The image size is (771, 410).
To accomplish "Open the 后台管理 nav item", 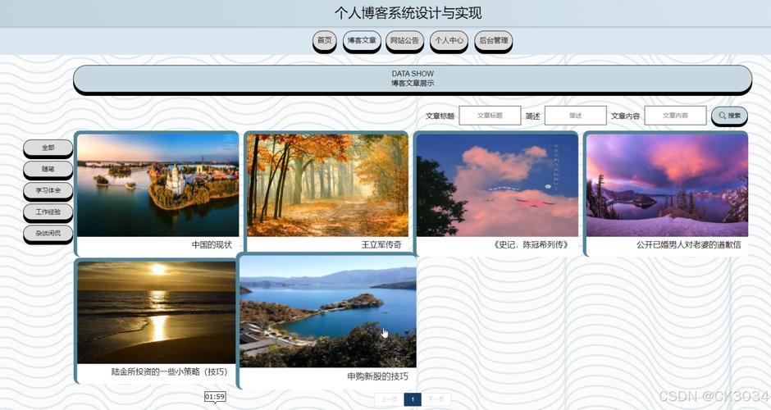I will 493,40.
